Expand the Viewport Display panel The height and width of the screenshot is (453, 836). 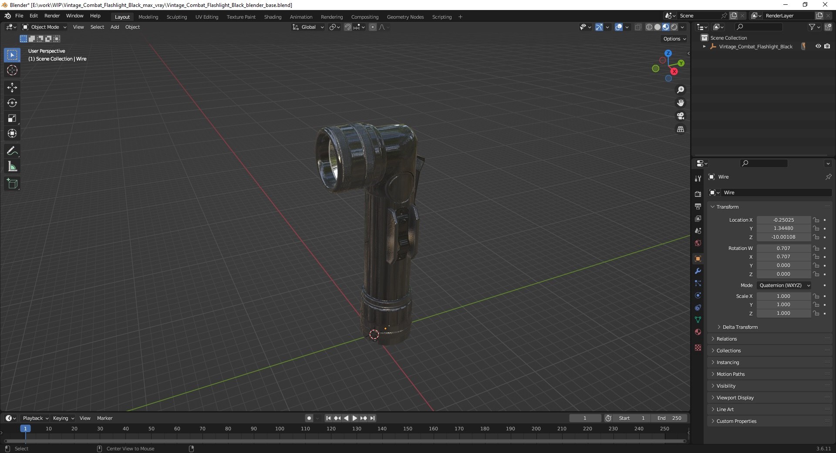coord(735,398)
